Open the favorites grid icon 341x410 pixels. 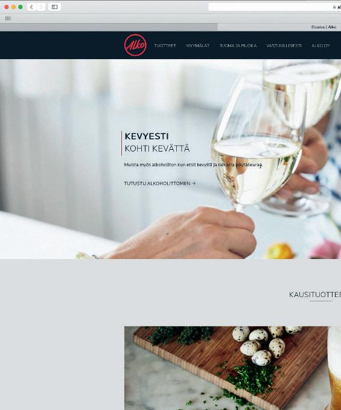(x=8, y=18)
